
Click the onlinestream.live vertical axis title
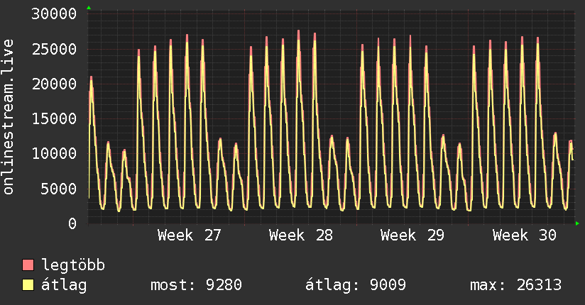coord(8,117)
